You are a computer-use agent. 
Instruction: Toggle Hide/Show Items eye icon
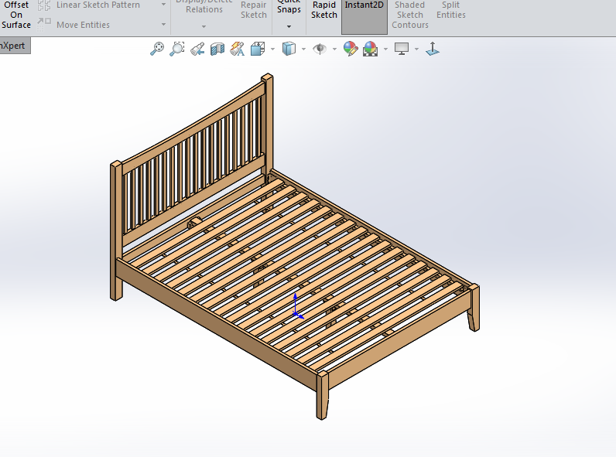pyautogui.click(x=320, y=49)
